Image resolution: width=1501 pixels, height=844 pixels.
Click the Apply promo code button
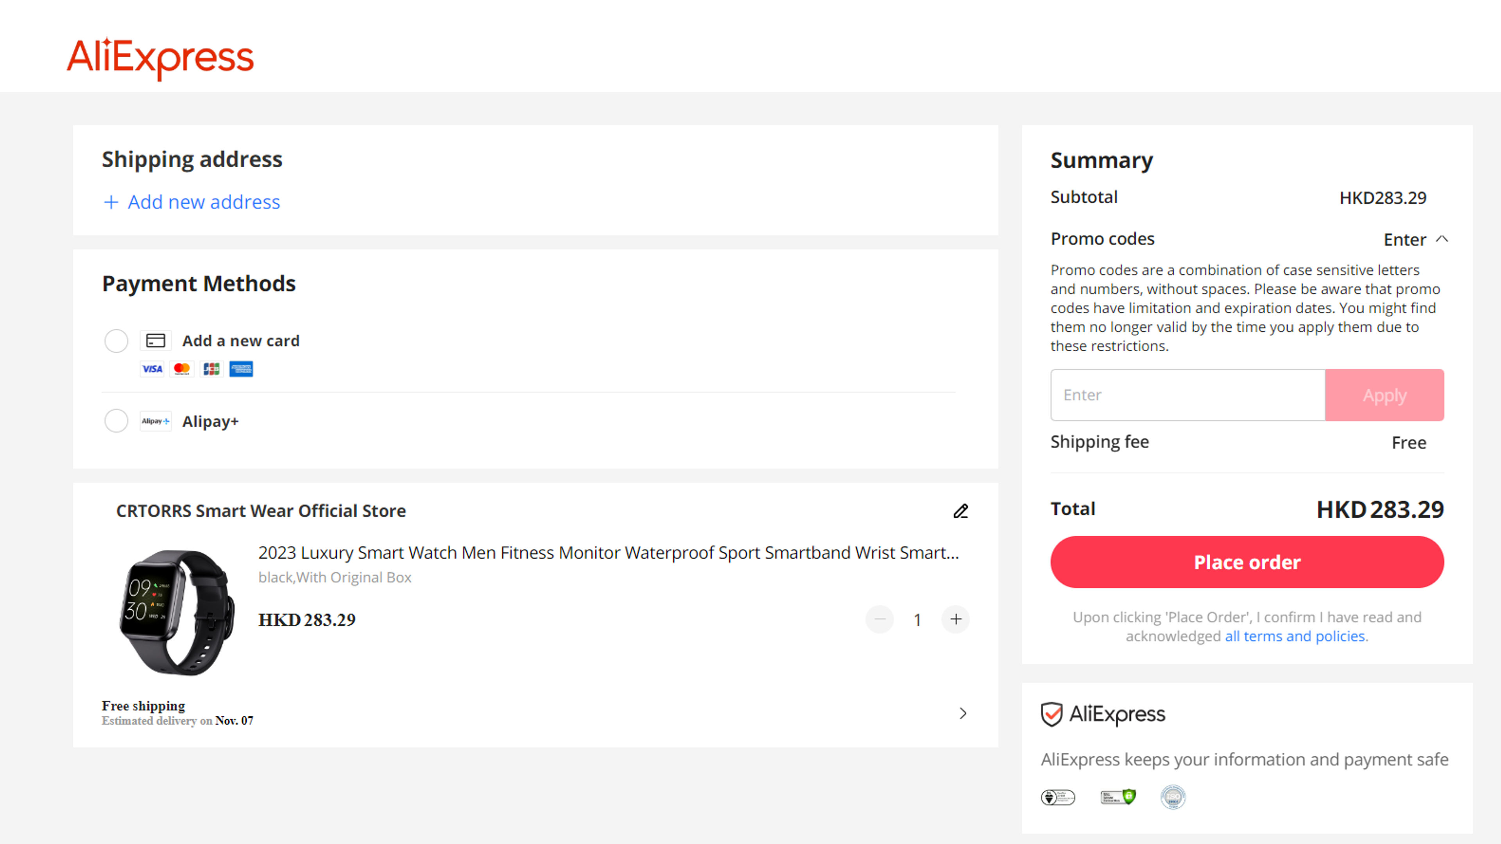click(x=1385, y=395)
